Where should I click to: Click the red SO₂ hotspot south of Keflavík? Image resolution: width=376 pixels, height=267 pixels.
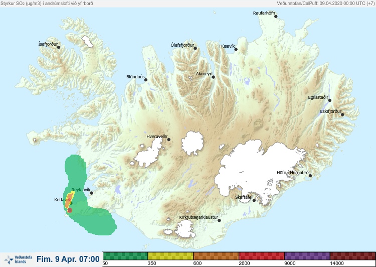click(x=70, y=210)
